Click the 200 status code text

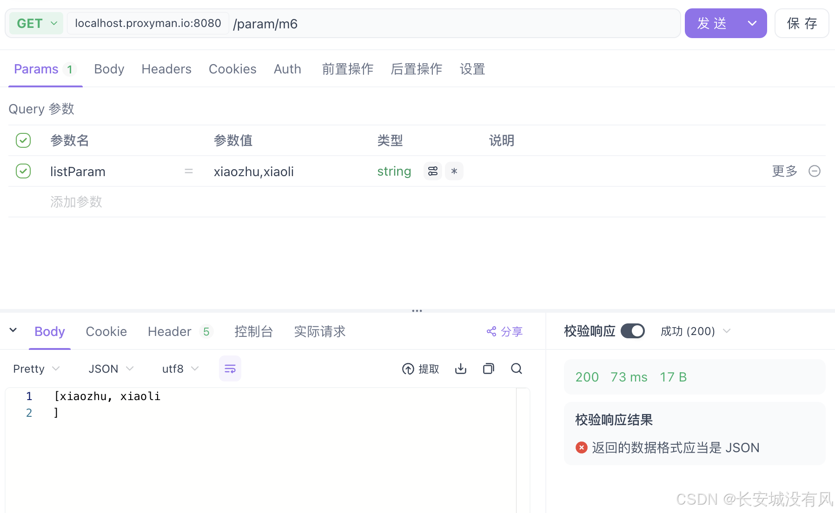(587, 377)
